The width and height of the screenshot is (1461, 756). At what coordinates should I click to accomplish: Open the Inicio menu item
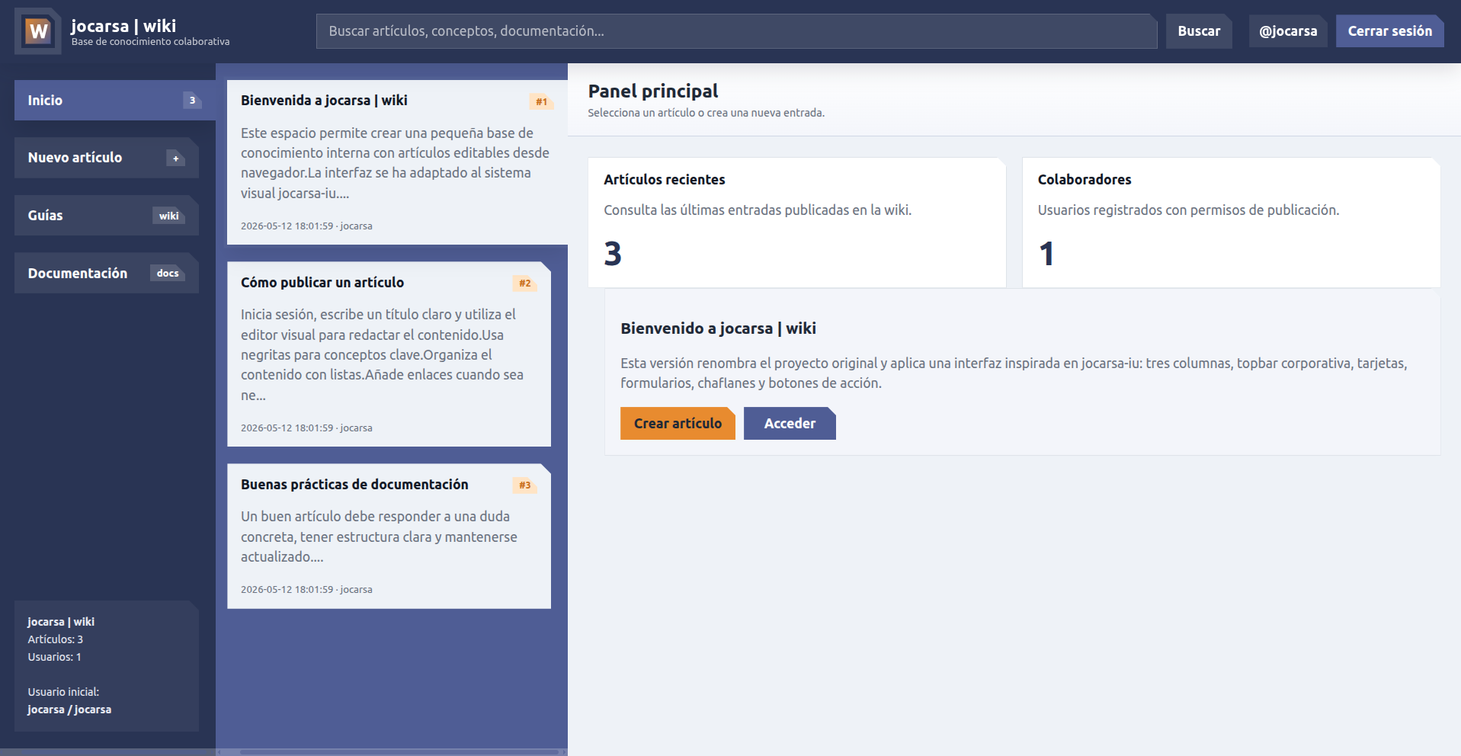pos(115,101)
